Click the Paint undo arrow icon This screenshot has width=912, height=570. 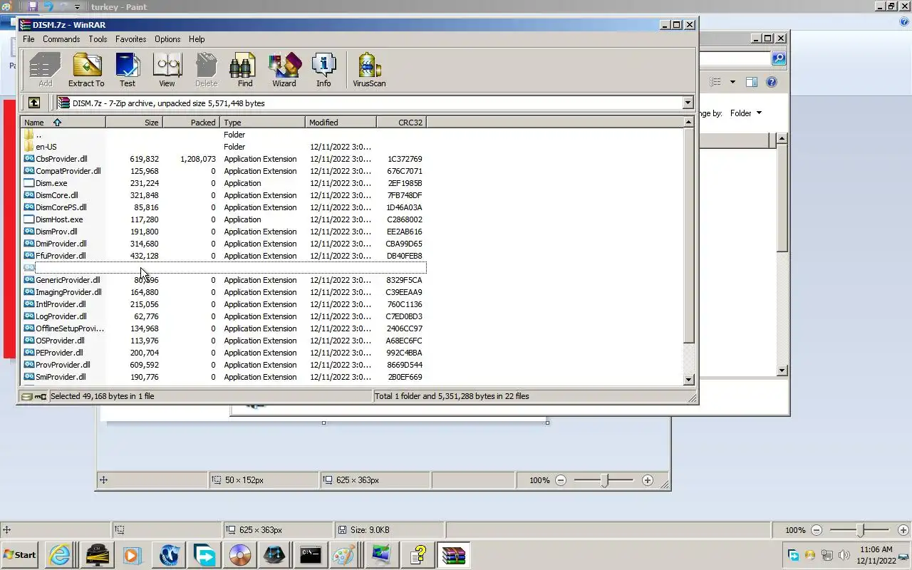pos(48,6)
